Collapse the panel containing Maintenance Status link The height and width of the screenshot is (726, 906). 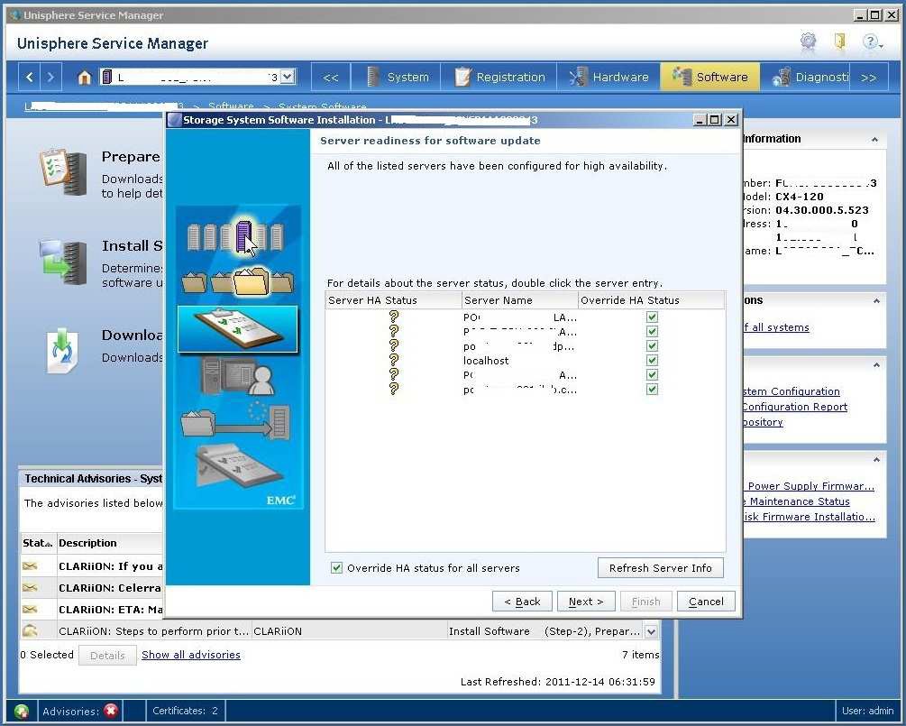tap(876, 460)
